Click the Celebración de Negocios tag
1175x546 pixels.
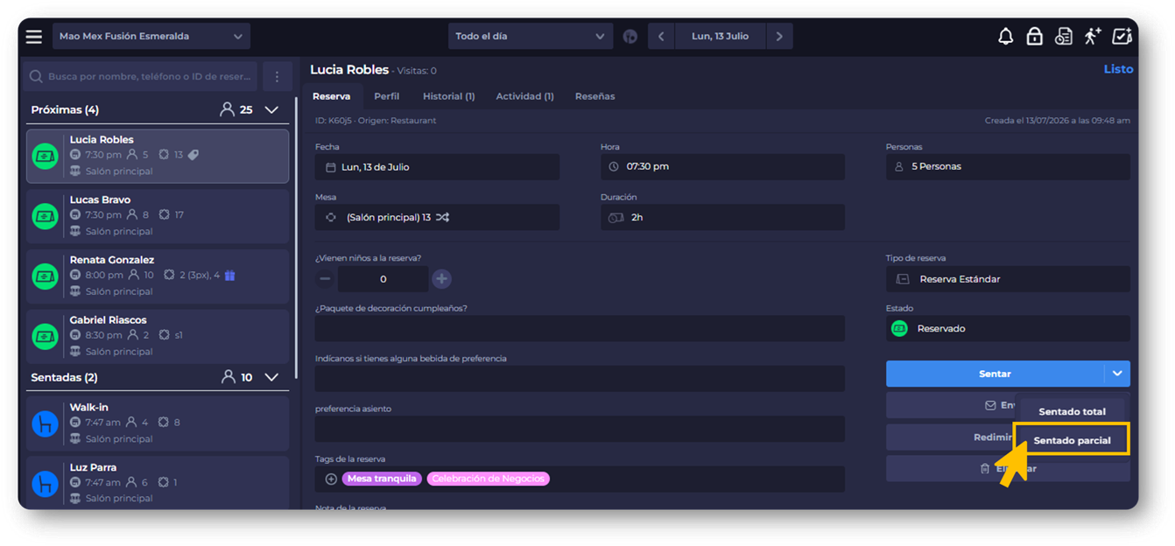pyautogui.click(x=489, y=479)
